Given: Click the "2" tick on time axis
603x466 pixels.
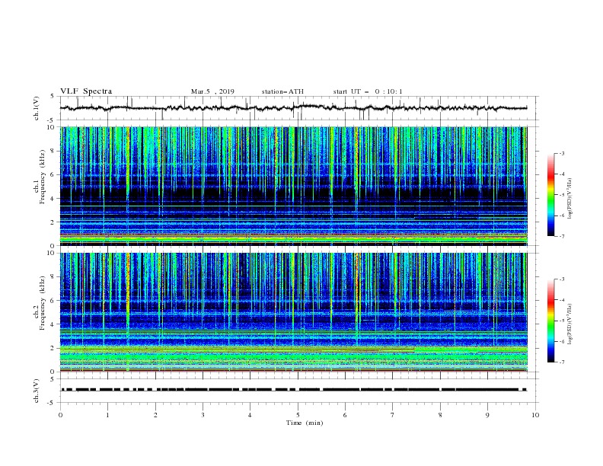Looking at the screenshot, I should click(x=155, y=415).
